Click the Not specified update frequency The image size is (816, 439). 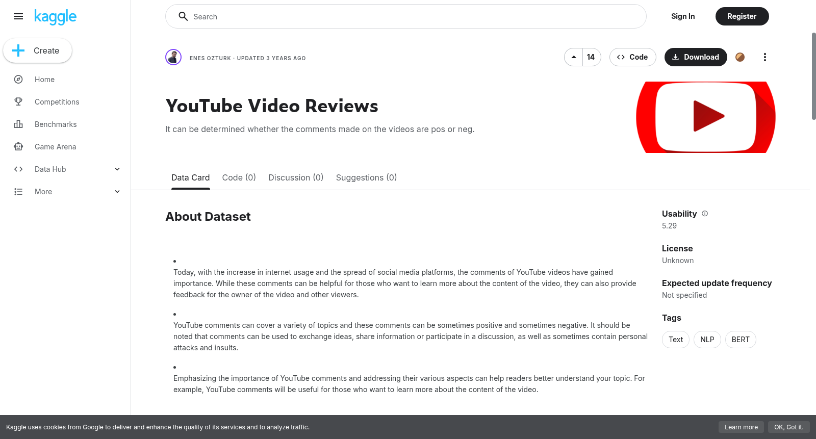click(x=684, y=295)
